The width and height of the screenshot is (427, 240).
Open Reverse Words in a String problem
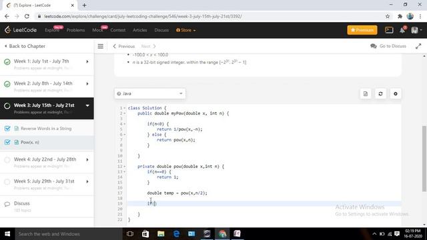pyautogui.click(x=46, y=129)
